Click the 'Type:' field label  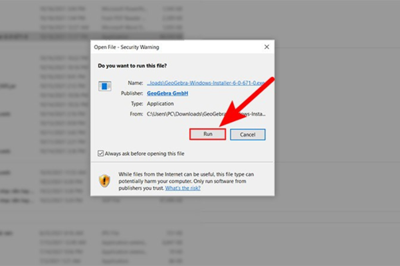coord(136,103)
